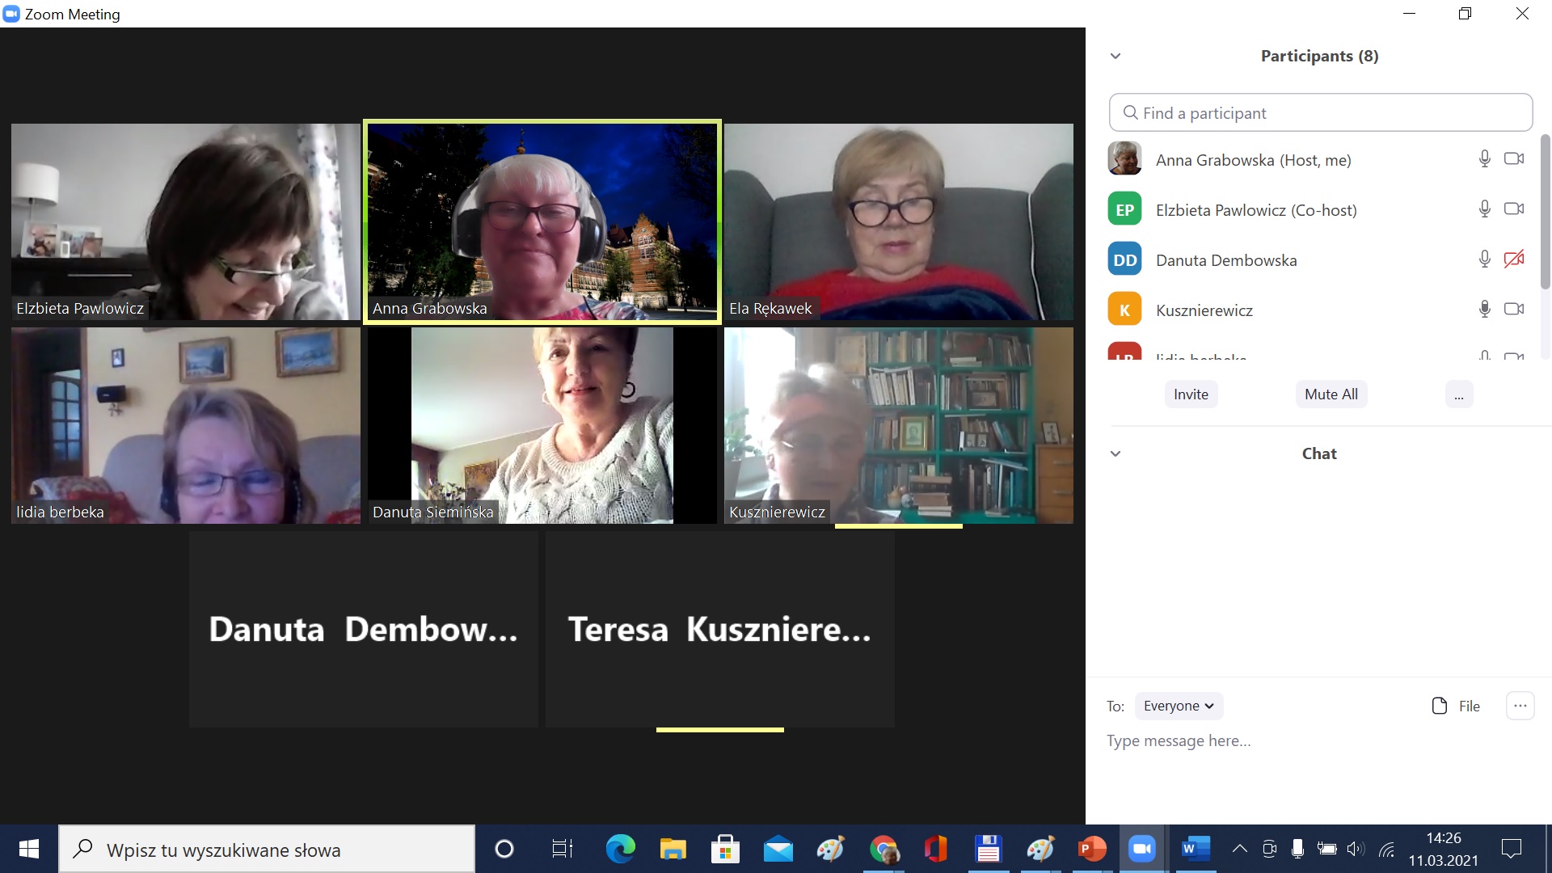Open PowerPoint from the taskbar
The width and height of the screenshot is (1552, 873).
[x=1091, y=849]
